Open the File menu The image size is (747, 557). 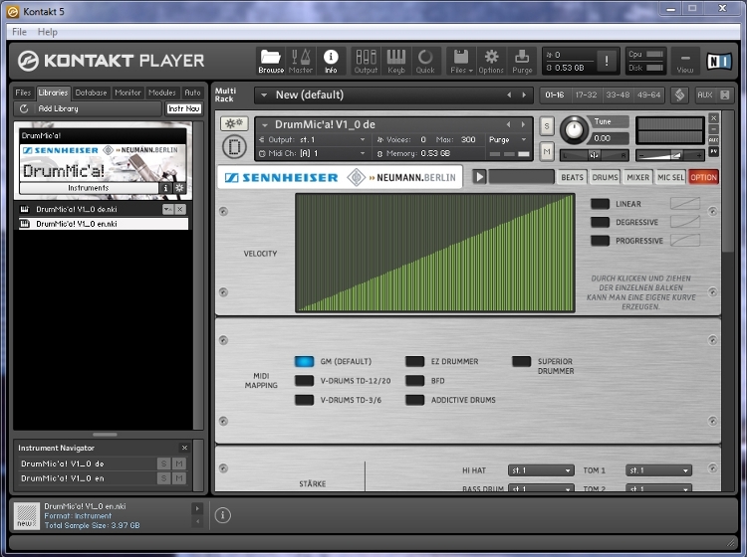point(19,32)
